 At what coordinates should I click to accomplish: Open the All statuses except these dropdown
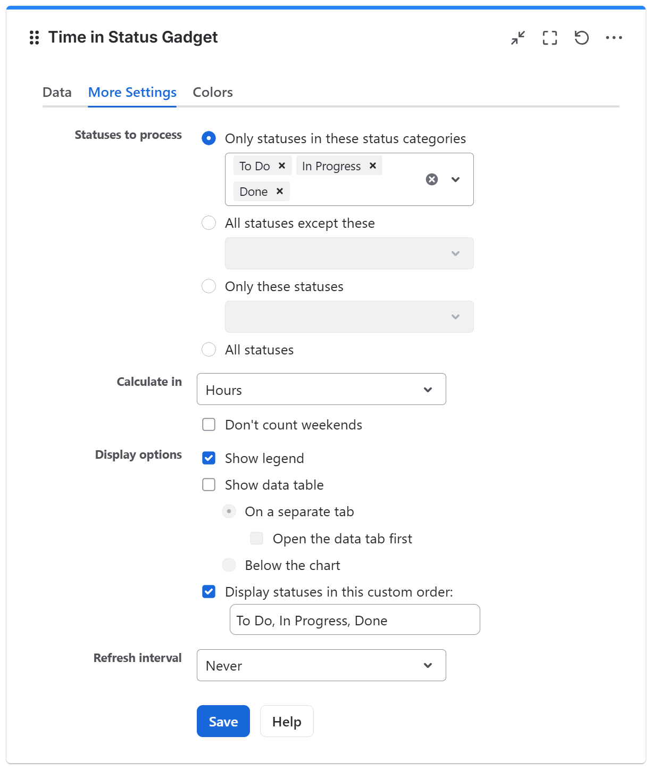(x=349, y=253)
